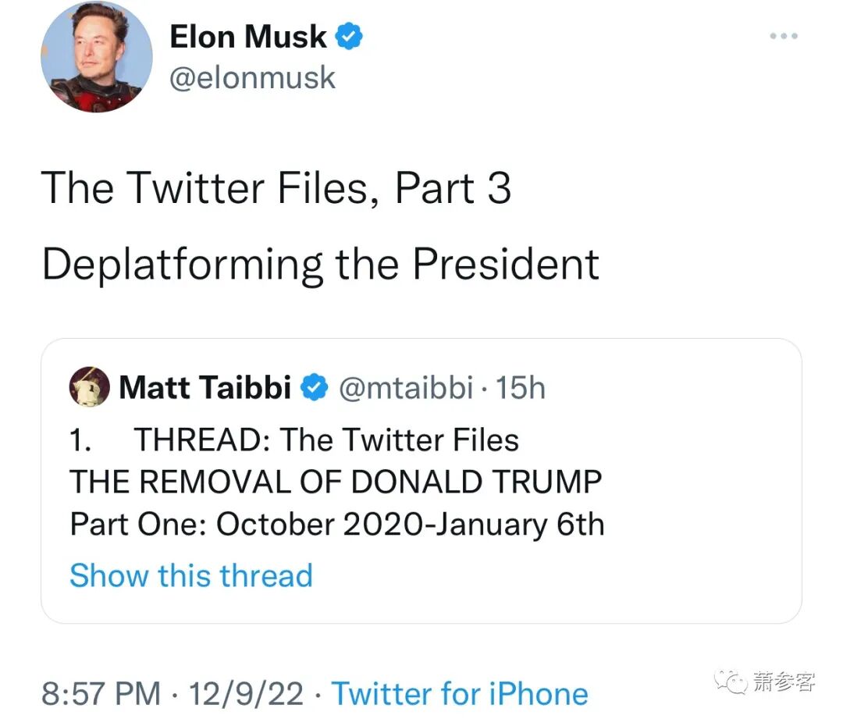Screen dimensions: 843x719
Task: Click the 8:57 PM tweet time
Action: click(x=101, y=693)
